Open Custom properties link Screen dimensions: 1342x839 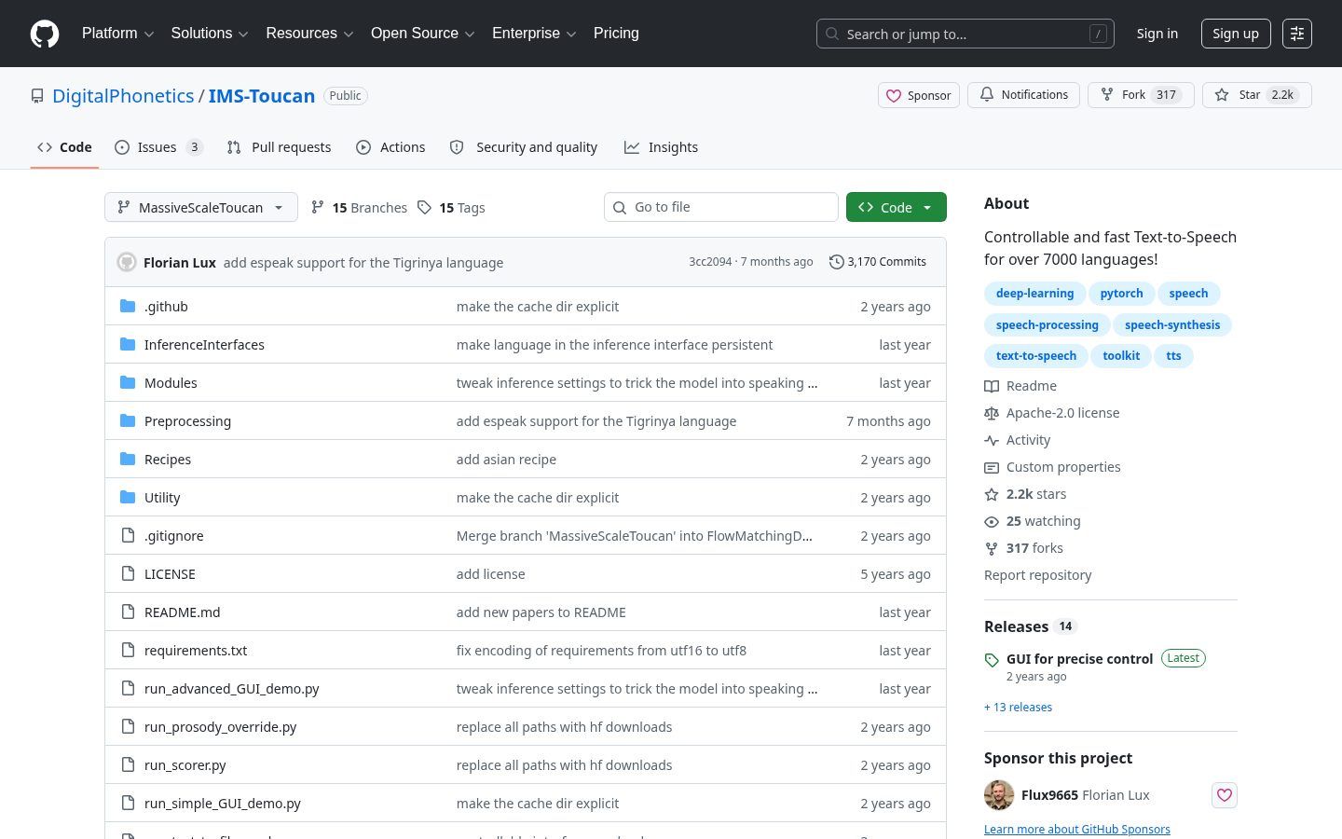pyautogui.click(x=1052, y=467)
